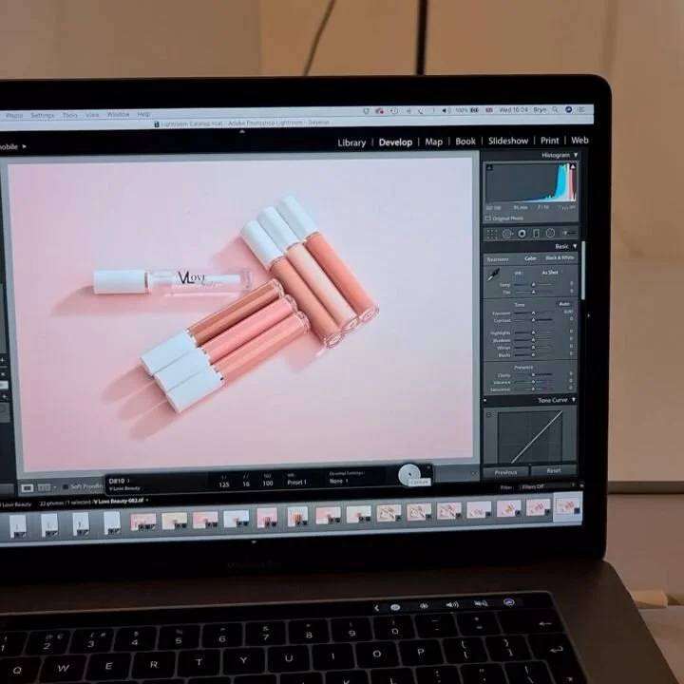Switch to the Library module
The height and width of the screenshot is (684, 684).
click(x=351, y=142)
